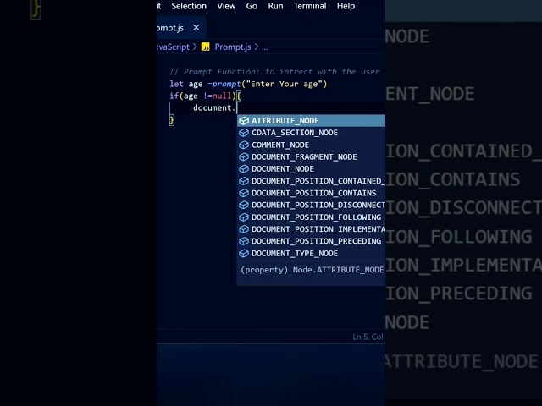Viewport: 542px width, 406px height.
Task: Click property icon beside COMMENT_NODE
Action: 244,145
